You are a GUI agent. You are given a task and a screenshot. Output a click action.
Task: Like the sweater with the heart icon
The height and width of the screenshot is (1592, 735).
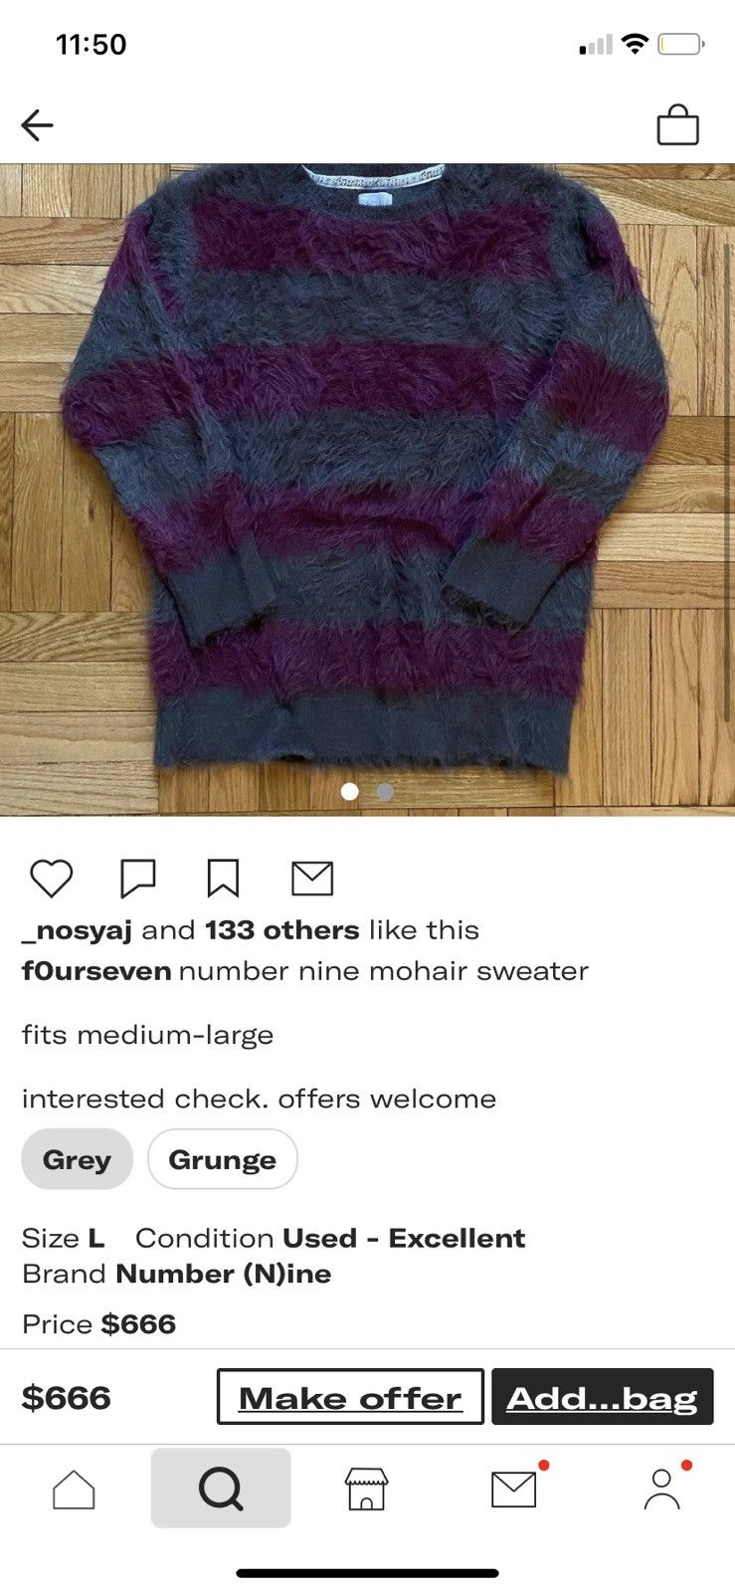point(51,879)
